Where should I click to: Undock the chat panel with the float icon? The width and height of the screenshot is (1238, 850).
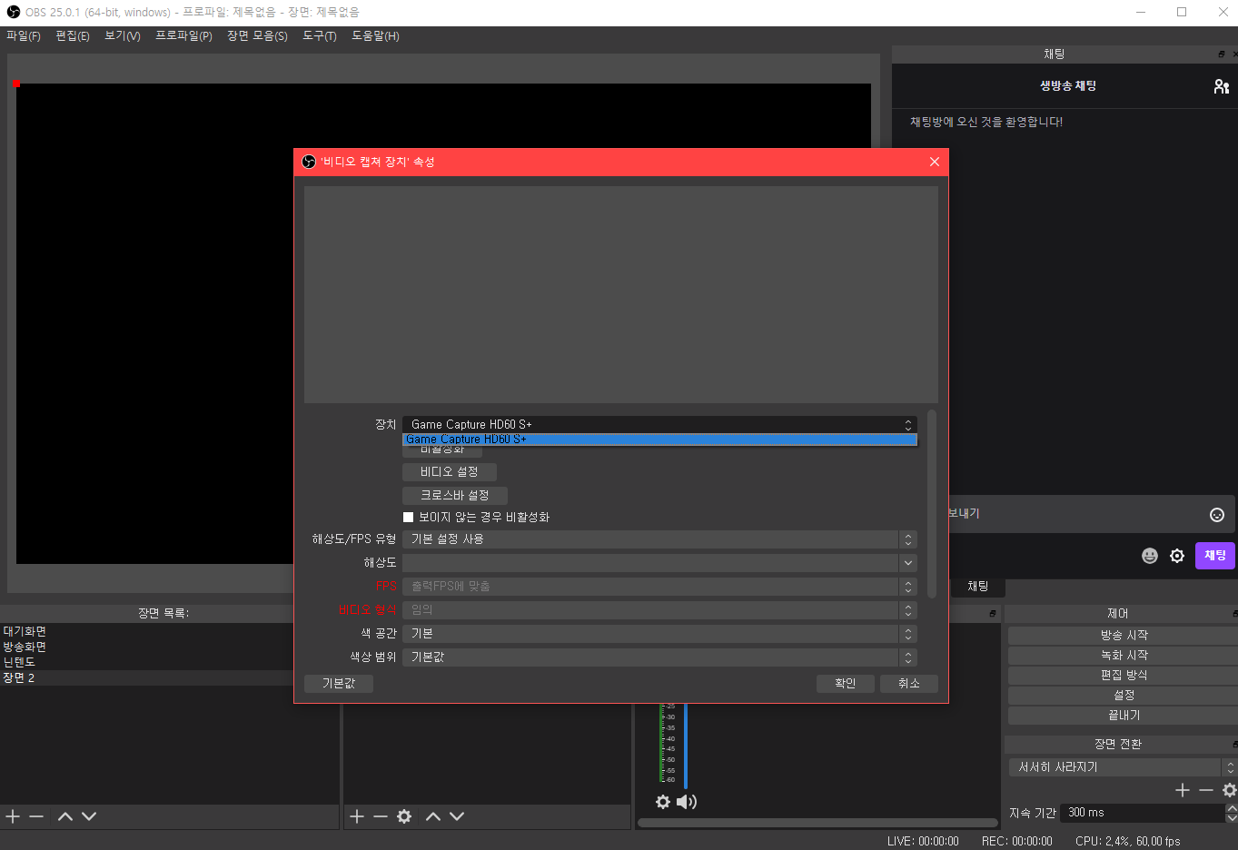coord(1222,54)
